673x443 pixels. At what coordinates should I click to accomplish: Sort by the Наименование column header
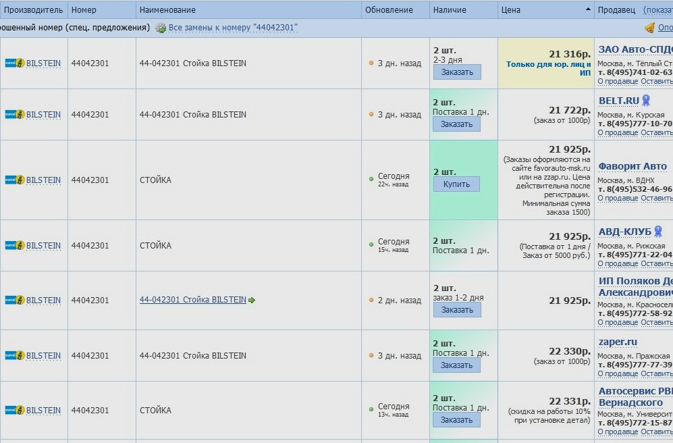tap(248, 10)
